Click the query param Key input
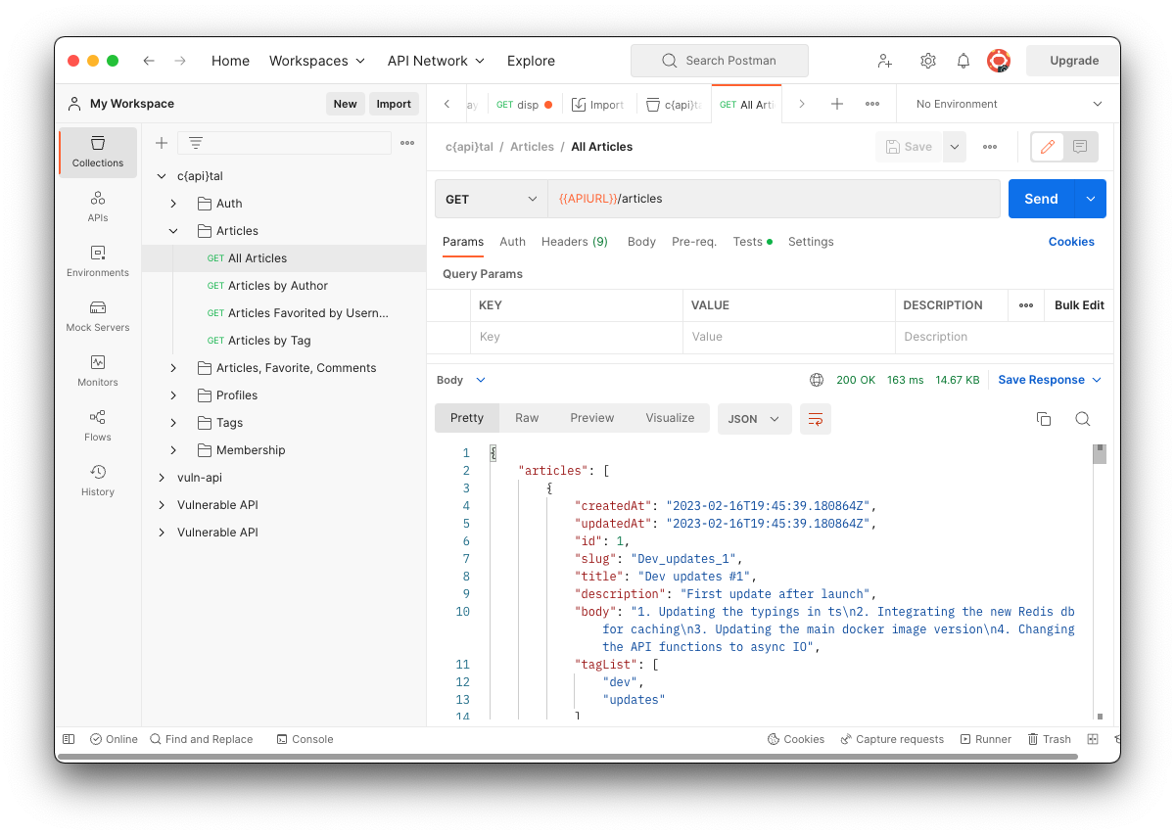Screen dimensions: 1175x835 click(x=577, y=337)
